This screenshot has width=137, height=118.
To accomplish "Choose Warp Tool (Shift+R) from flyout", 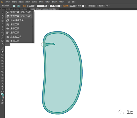I will pyautogui.click(x=19, y=16).
